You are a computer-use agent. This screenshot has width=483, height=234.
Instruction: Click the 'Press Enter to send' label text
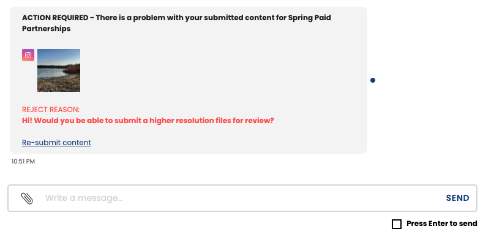(442, 224)
